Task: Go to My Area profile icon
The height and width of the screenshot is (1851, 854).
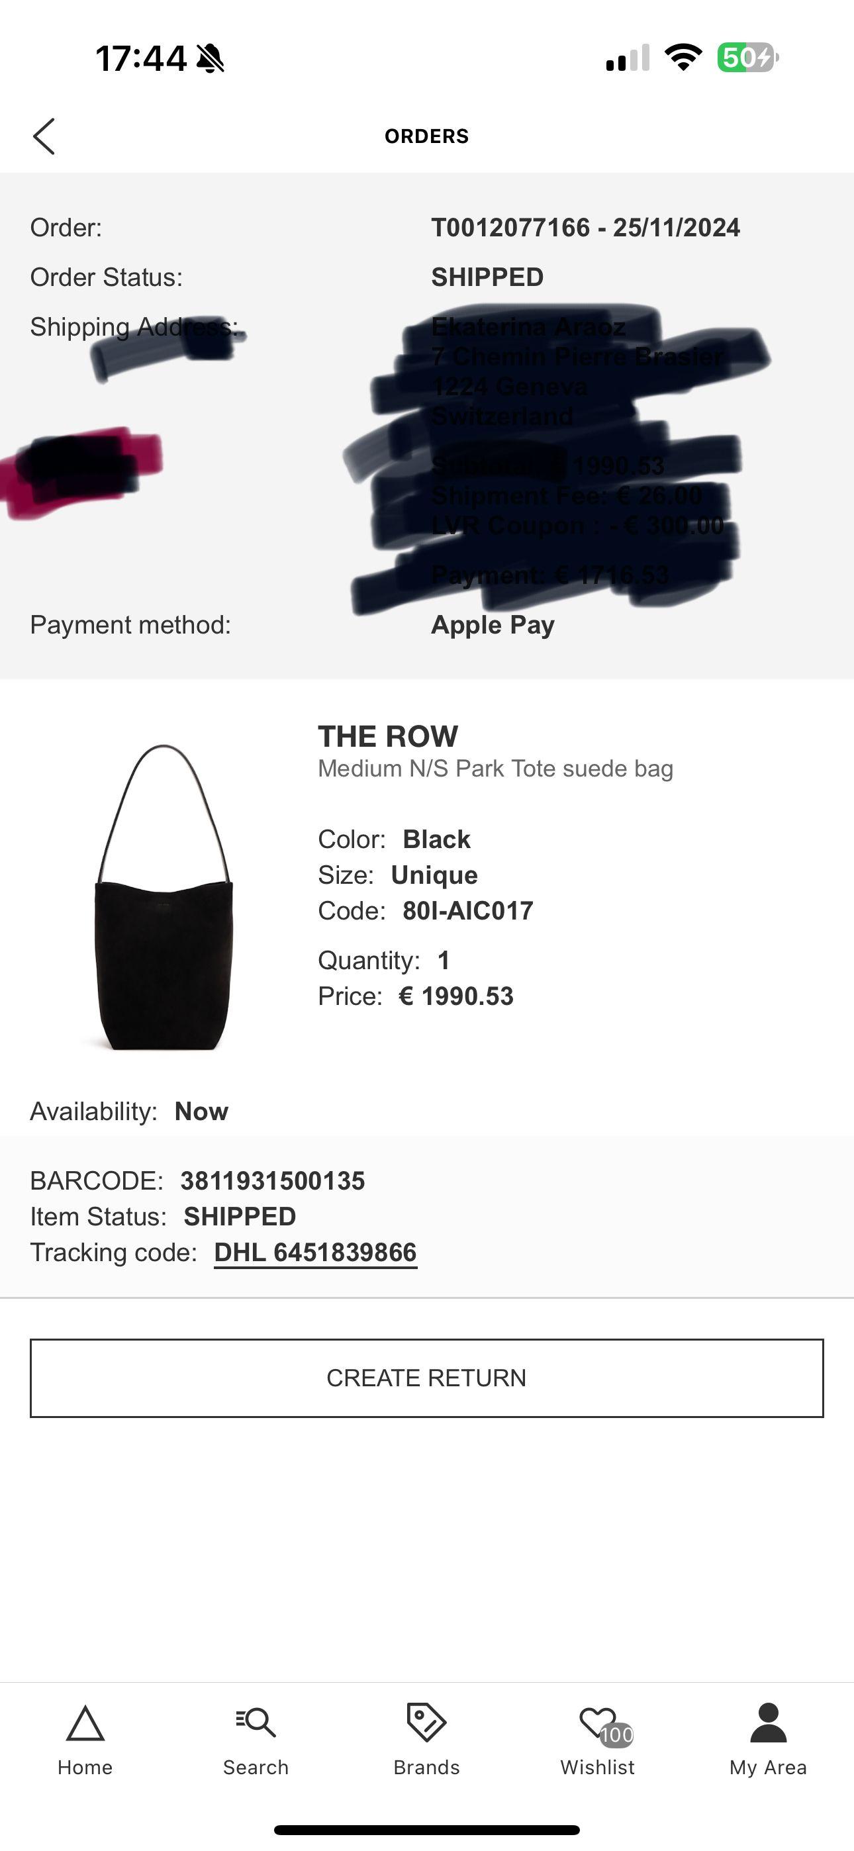Action: [x=768, y=1723]
